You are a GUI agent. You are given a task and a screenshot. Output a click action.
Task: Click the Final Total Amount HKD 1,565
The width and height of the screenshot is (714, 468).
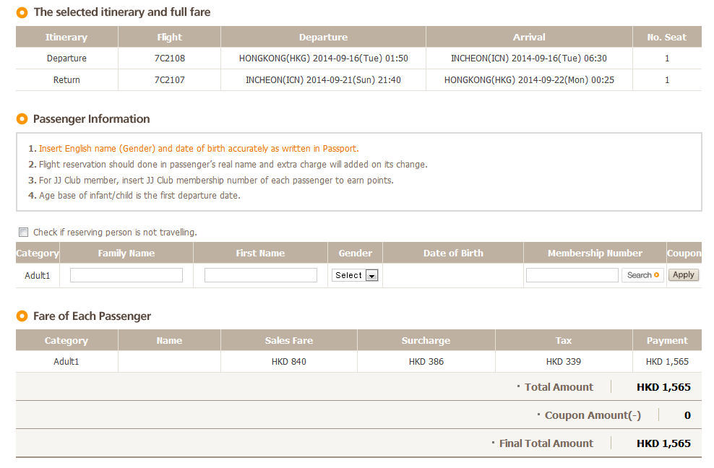pos(663,443)
